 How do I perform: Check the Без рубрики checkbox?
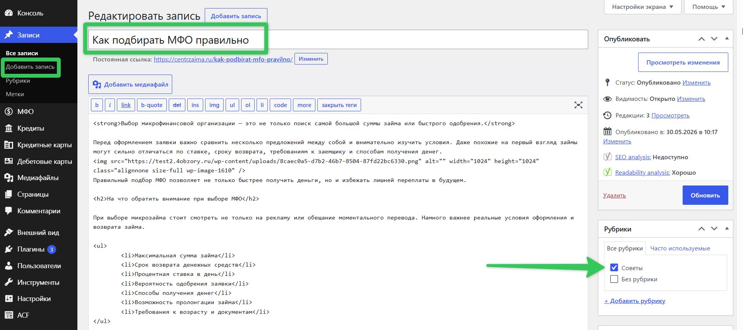(x=614, y=279)
